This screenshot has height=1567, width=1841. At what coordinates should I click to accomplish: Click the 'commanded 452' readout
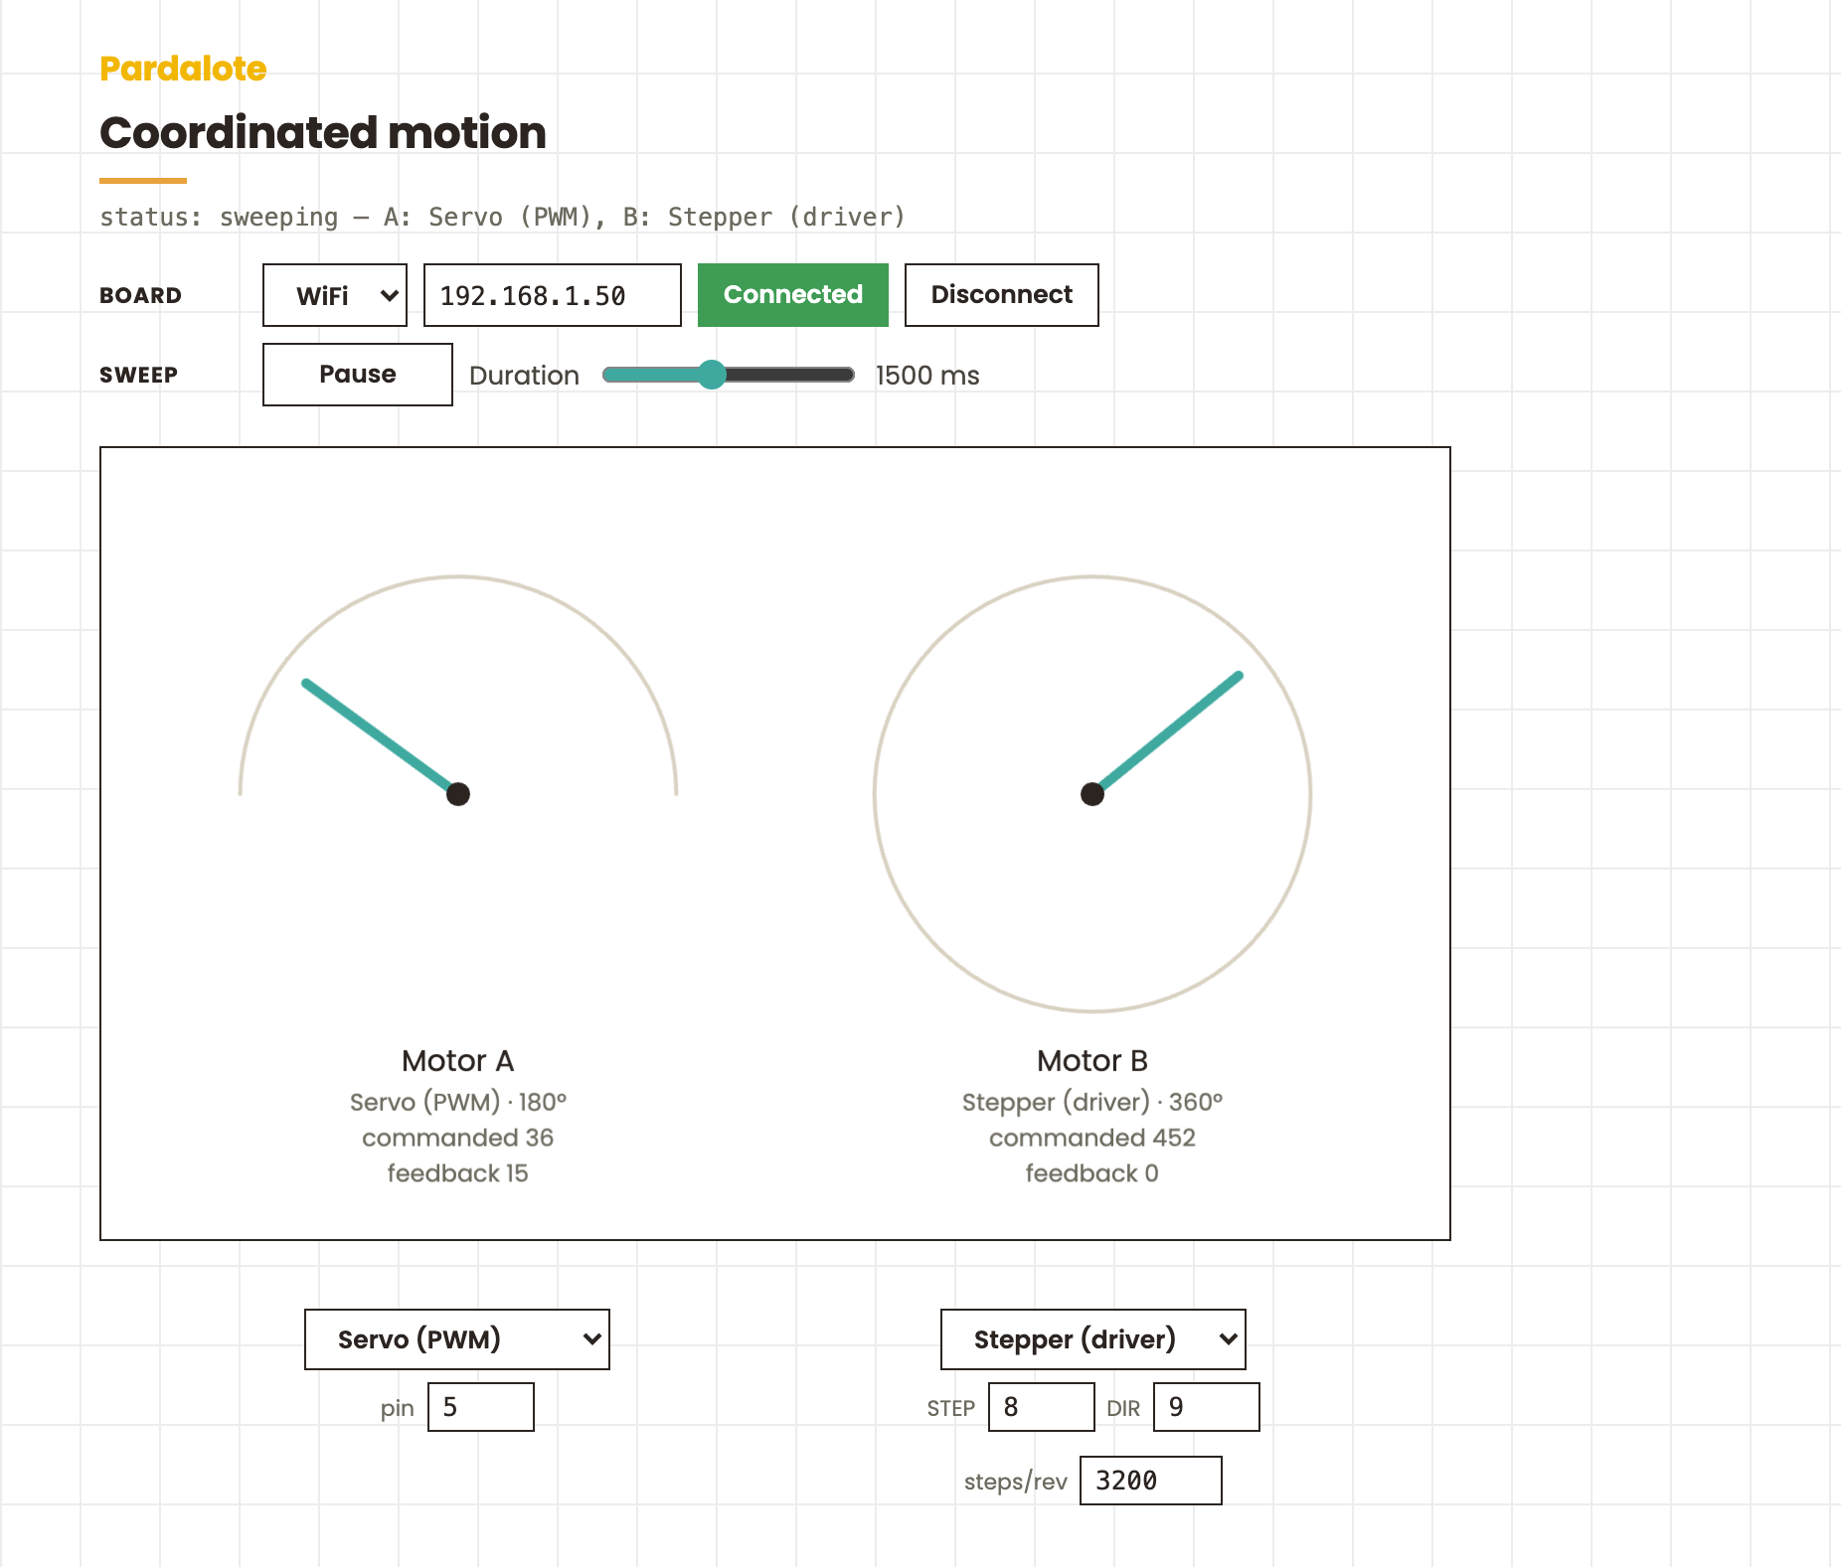pos(1092,1138)
